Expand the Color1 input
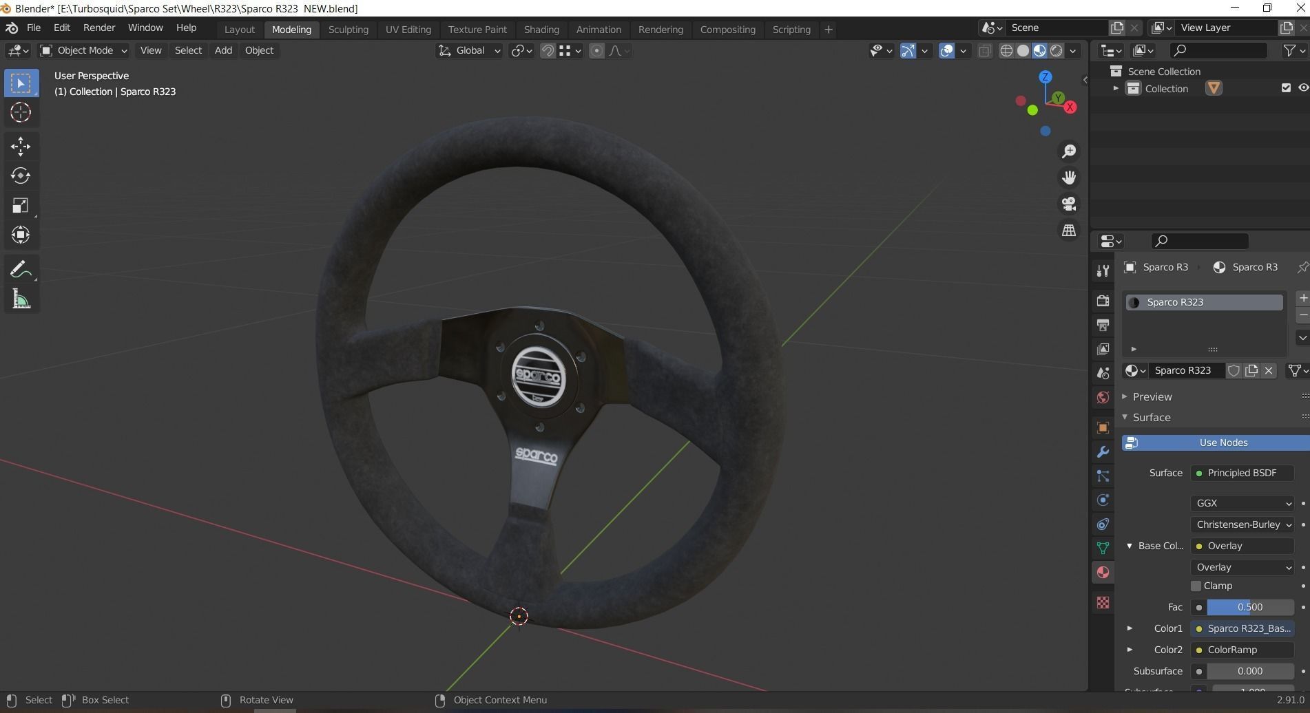Image resolution: width=1310 pixels, height=713 pixels. coord(1130,628)
